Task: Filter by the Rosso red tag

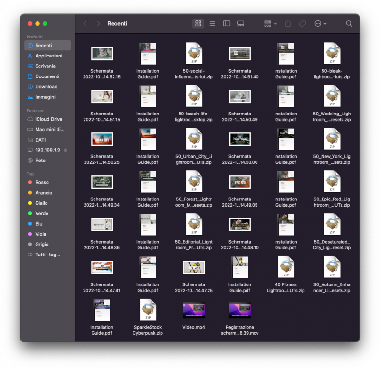Action: point(48,182)
